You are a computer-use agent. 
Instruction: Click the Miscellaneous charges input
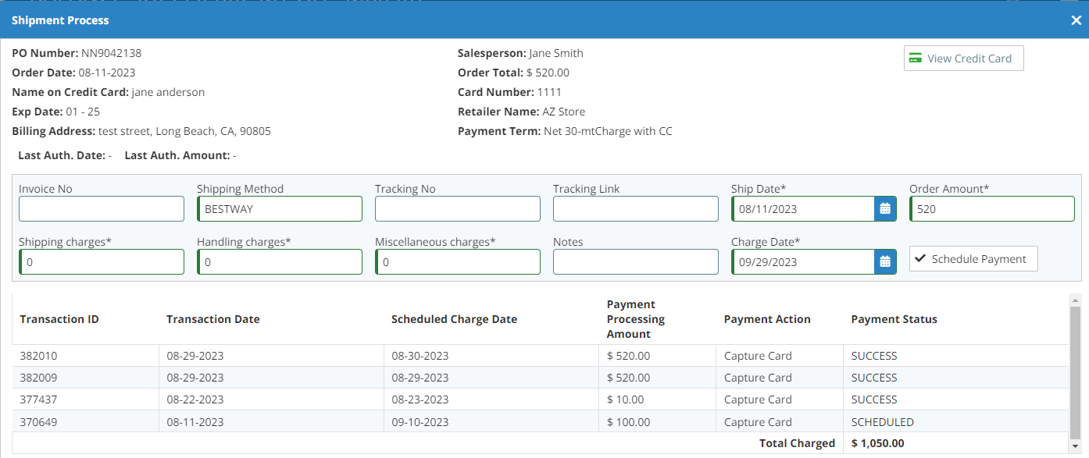(458, 261)
